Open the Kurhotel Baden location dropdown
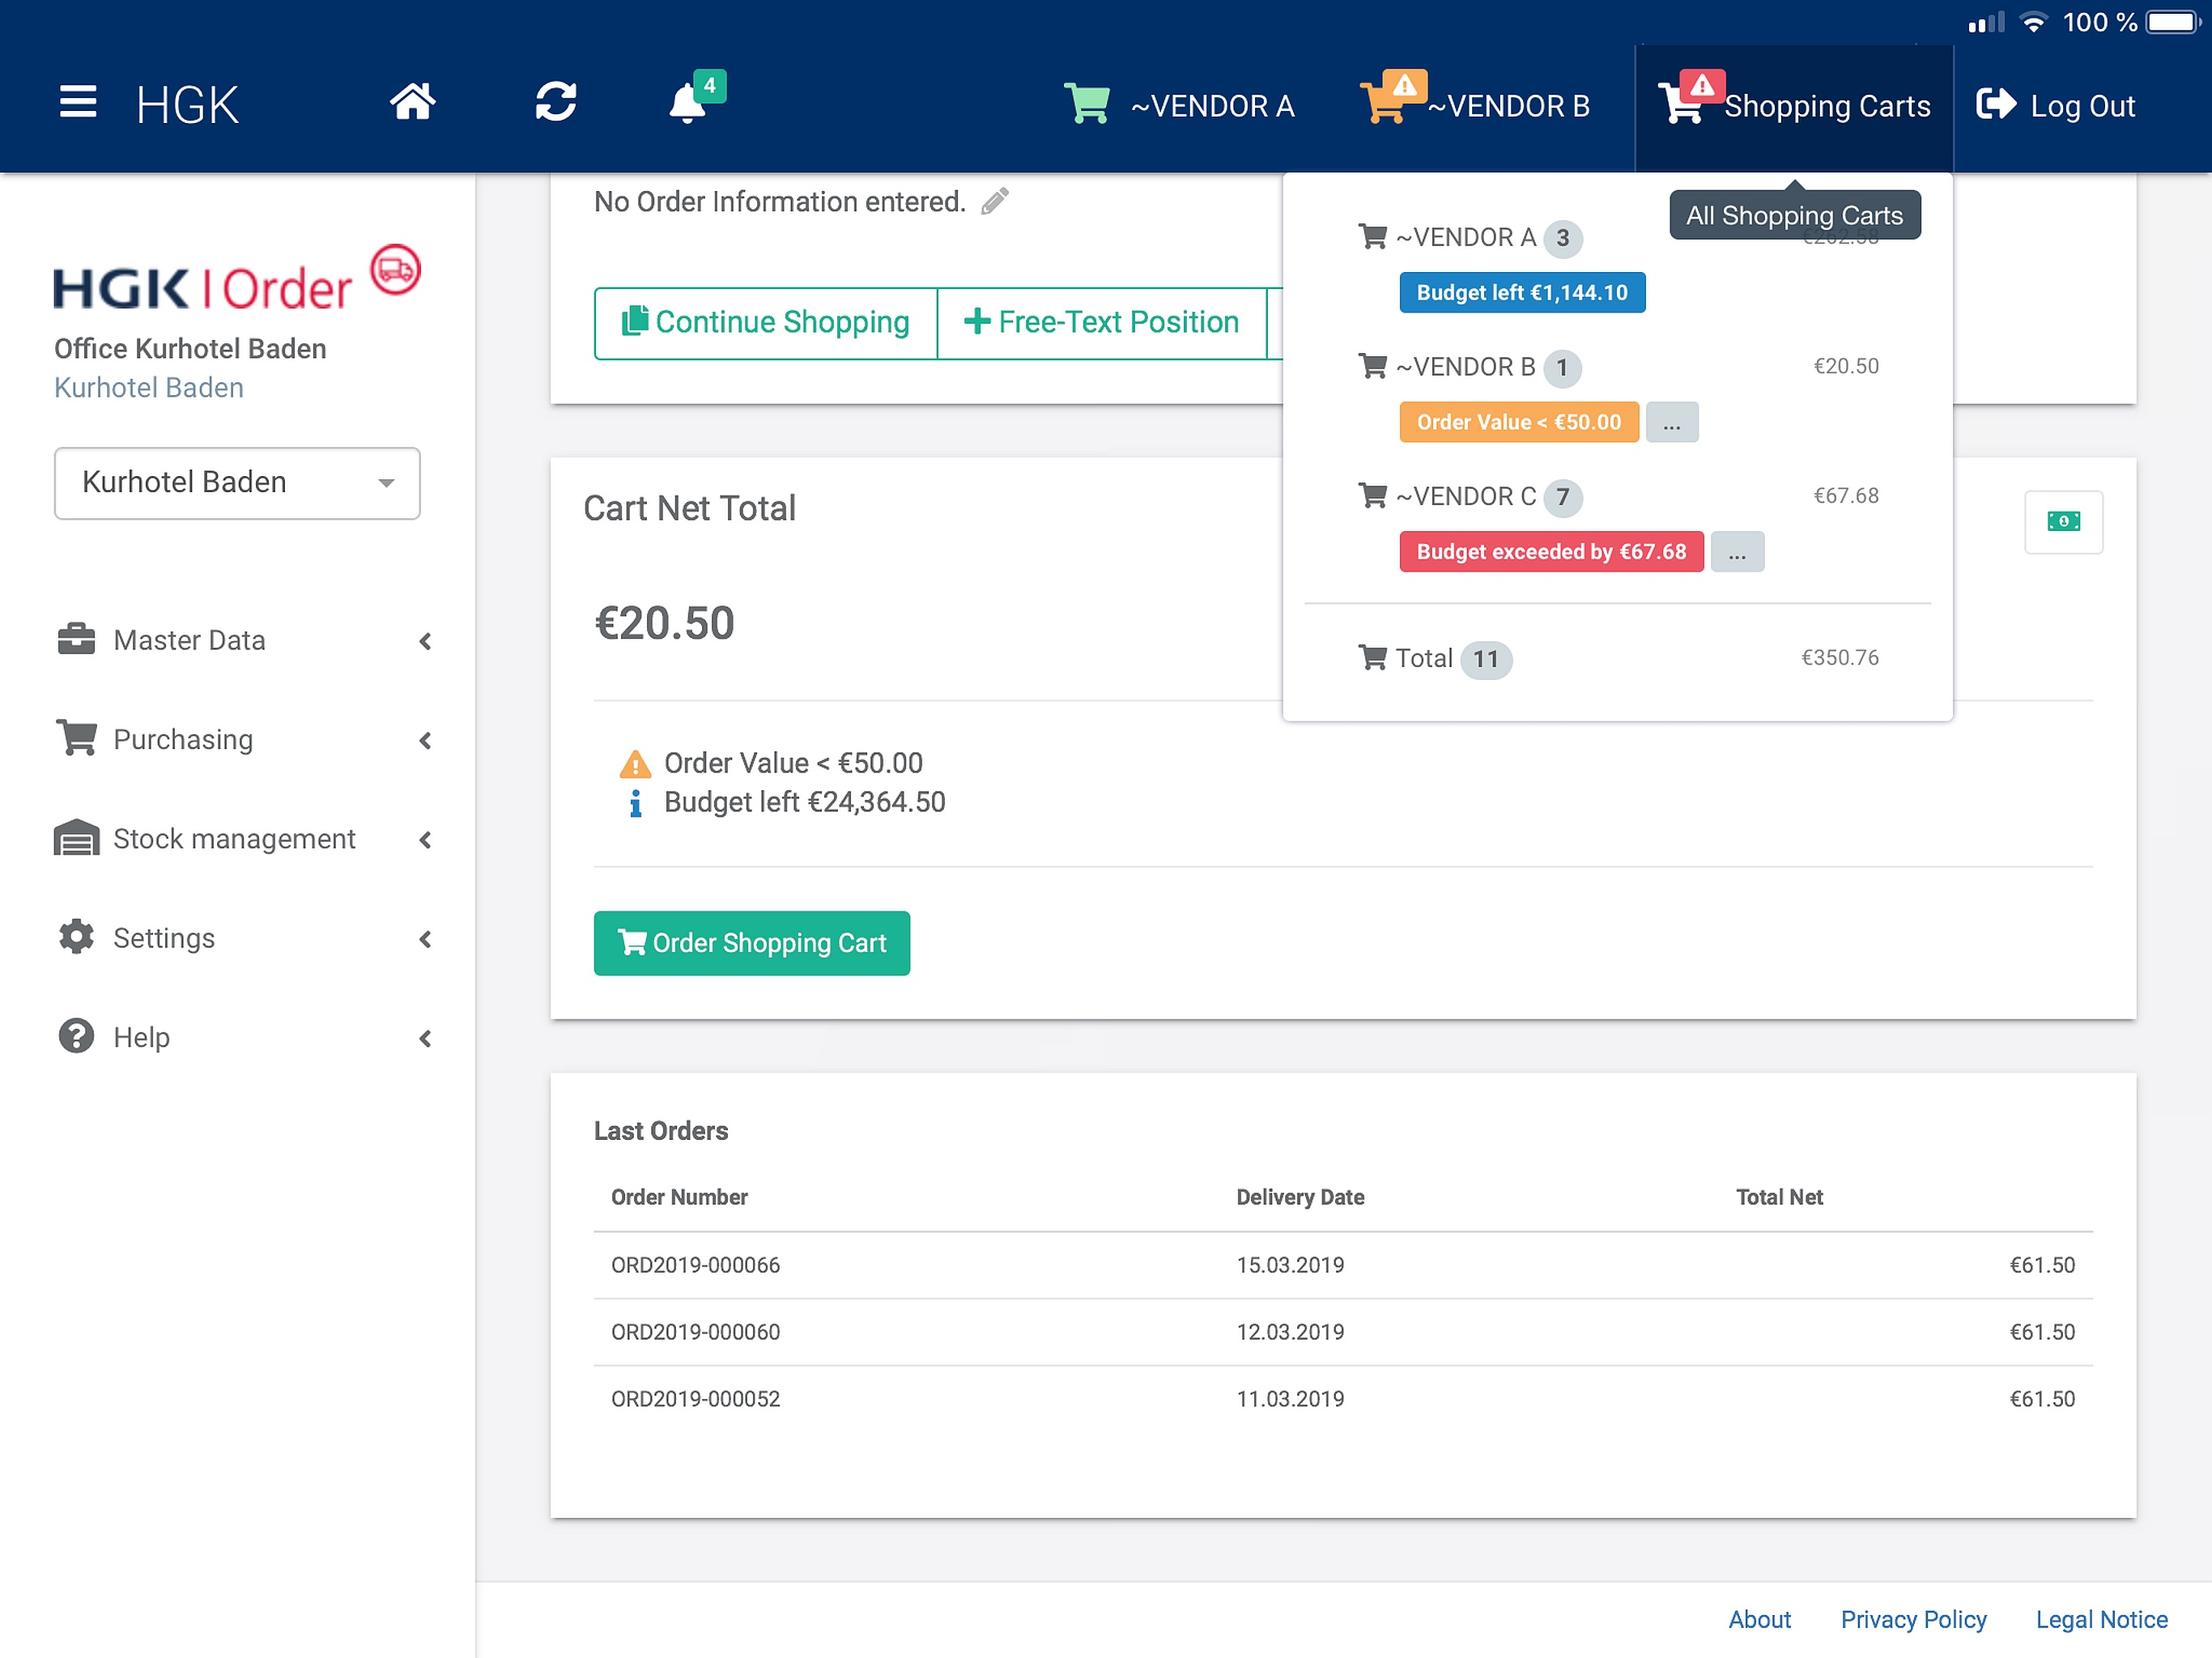2212x1658 pixels. coord(237,483)
